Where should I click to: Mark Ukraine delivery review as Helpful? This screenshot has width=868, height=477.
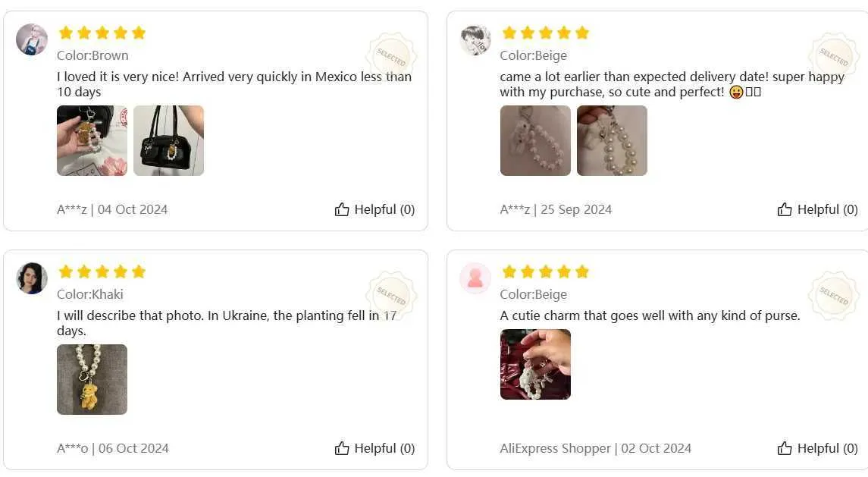374,448
